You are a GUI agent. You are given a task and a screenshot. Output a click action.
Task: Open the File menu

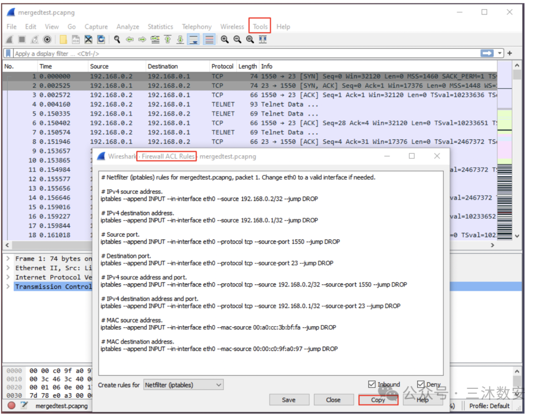[x=12, y=27]
